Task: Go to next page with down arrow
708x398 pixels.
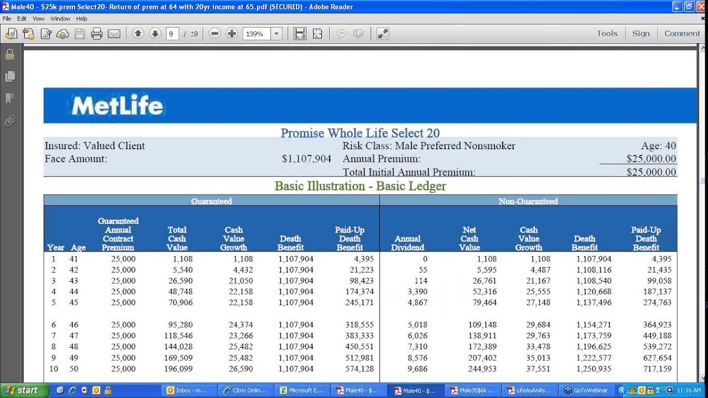Action: tap(155, 34)
